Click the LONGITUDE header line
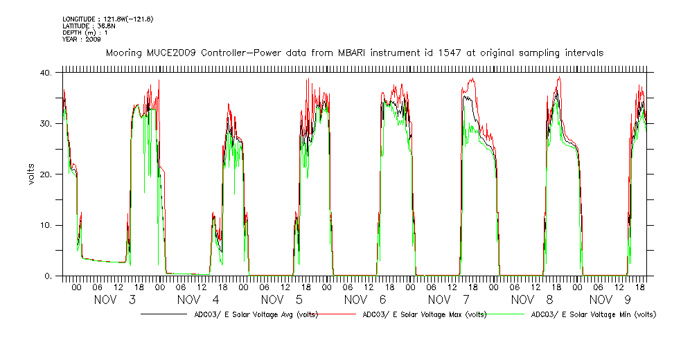This screenshot has height=349, width=699. [107, 19]
